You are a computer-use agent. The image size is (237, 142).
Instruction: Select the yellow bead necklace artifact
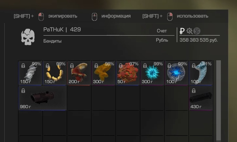coord(55,73)
